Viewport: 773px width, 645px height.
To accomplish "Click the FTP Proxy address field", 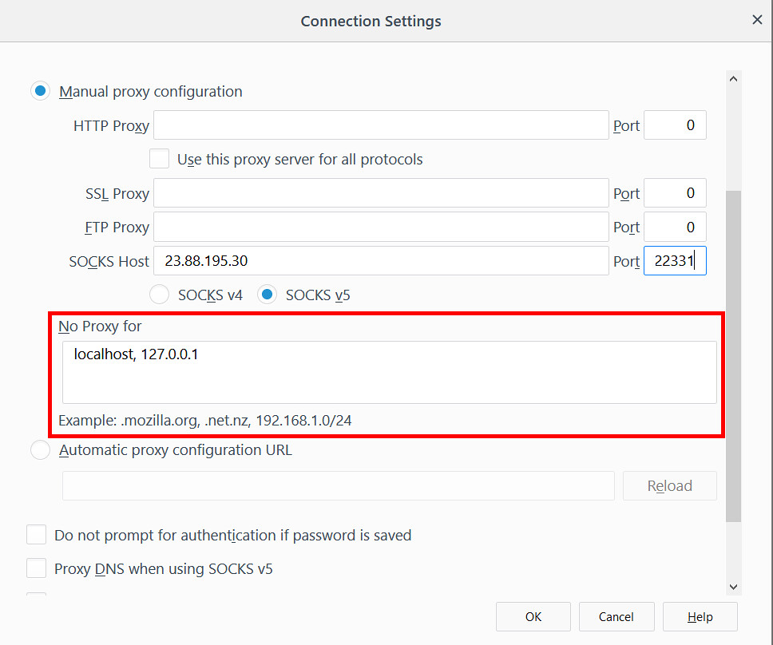I will tap(381, 228).
